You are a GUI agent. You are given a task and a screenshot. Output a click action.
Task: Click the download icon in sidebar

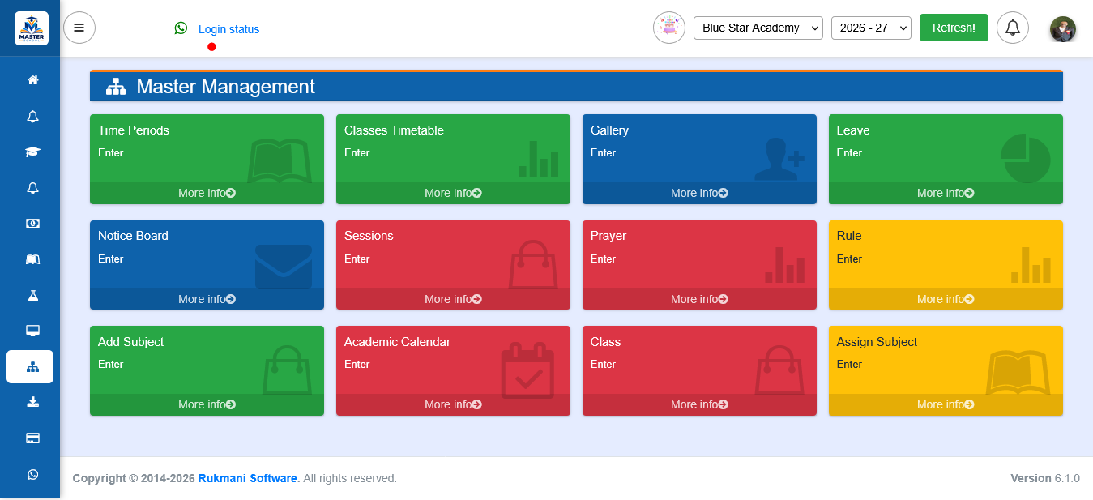[x=32, y=402]
